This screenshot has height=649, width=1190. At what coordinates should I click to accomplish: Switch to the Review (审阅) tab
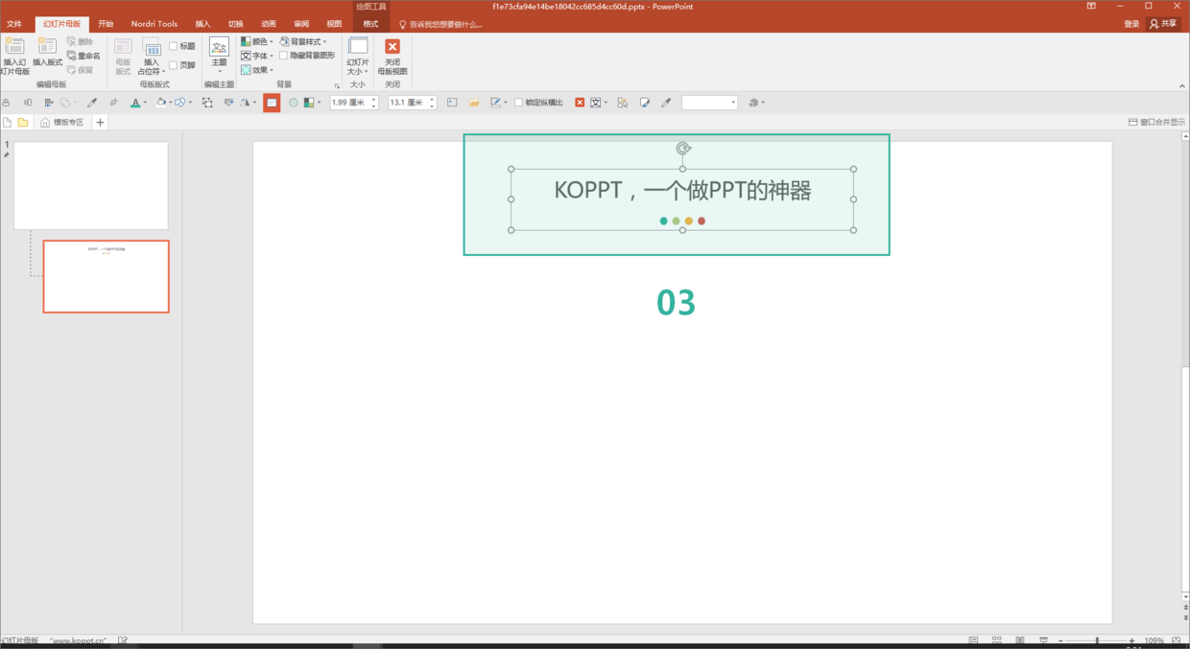(x=301, y=24)
